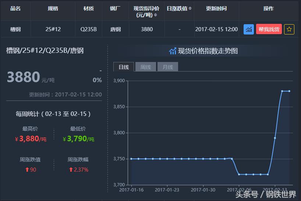Image resolution: width=301 pixels, height=201 pixels.
Task: Click the chart icon beside 现货价格指数走势图
Action: (x=173, y=51)
